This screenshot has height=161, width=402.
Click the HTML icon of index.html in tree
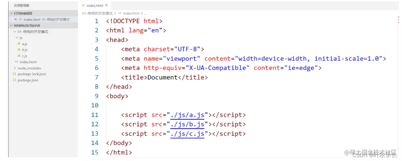16,62
